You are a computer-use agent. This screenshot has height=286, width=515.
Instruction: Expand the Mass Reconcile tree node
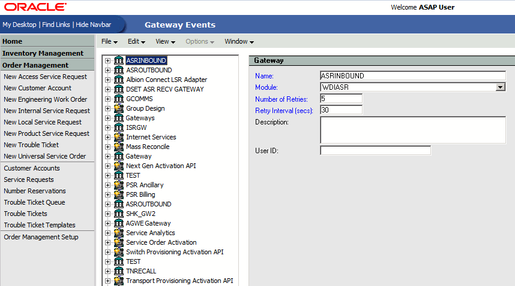pyautogui.click(x=107, y=147)
